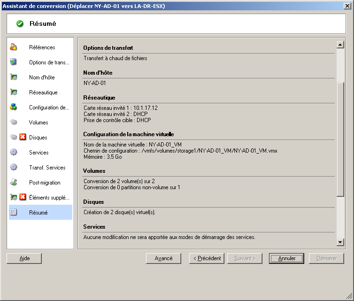The image size is (354, 301).
Task: Click the 'Aucune modification ne sera apportée' services line
Action: (169, 237)
